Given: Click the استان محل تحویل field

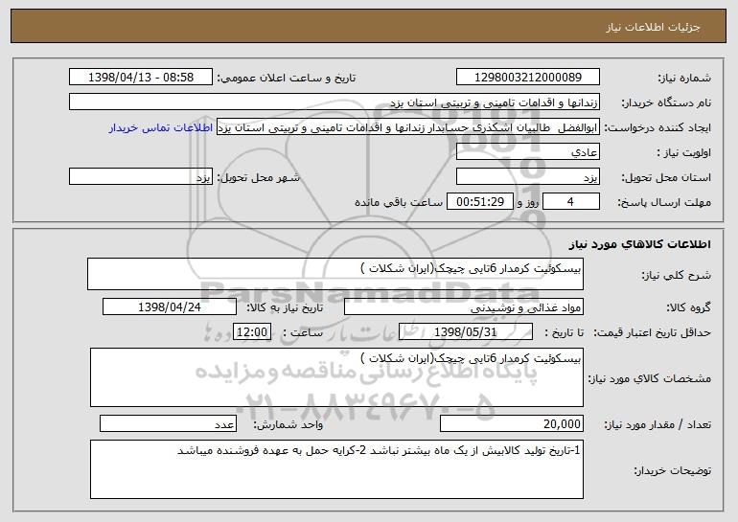Looking at the screenshot, I should pos(527,177).
